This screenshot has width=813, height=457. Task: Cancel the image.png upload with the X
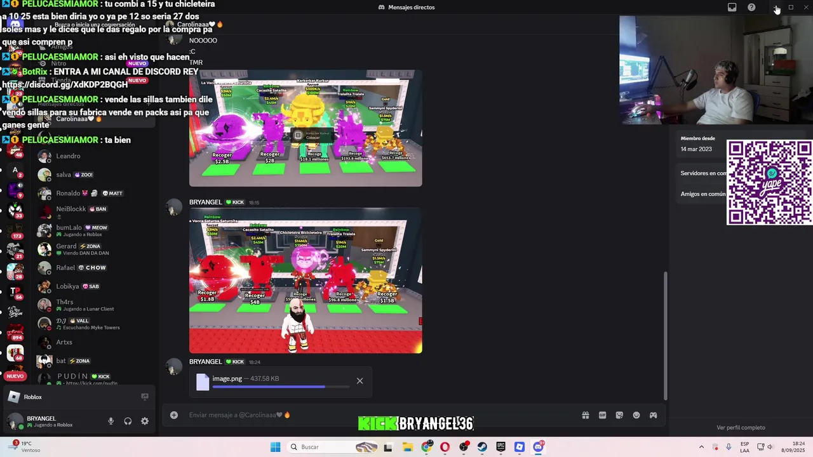tap(359, 381)
